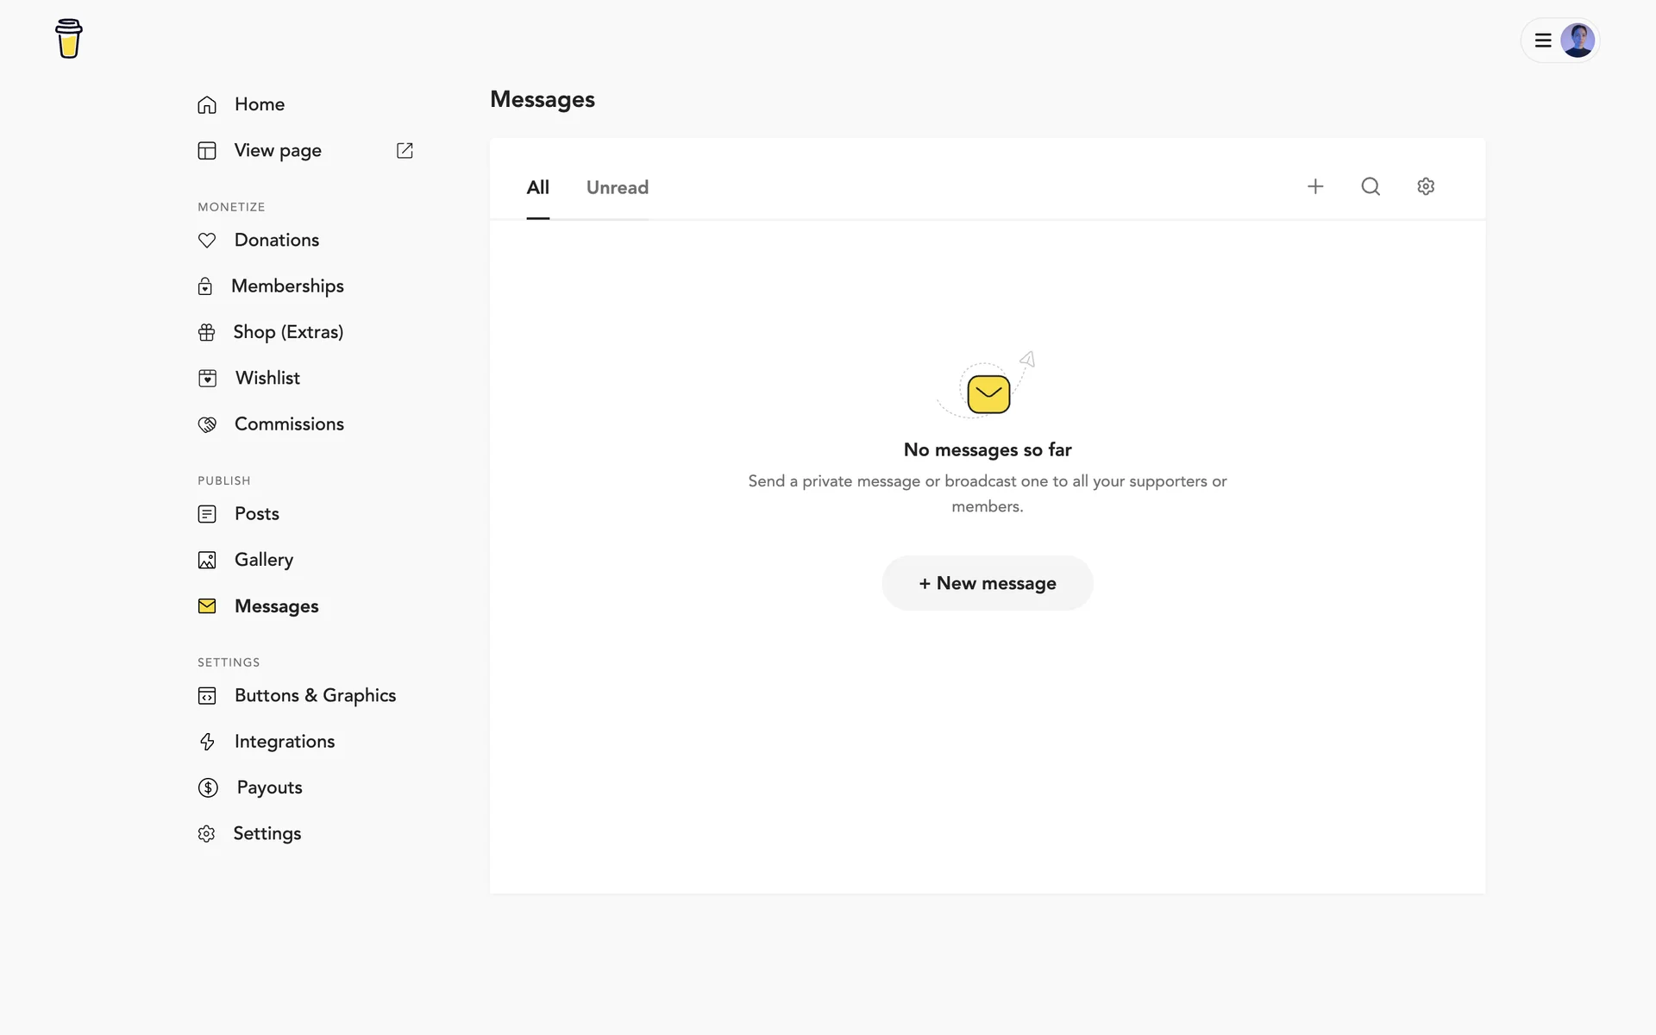This screenshot has height=1035, width=1656.
Task: Select the All messages tab
Action: point(537,188)
